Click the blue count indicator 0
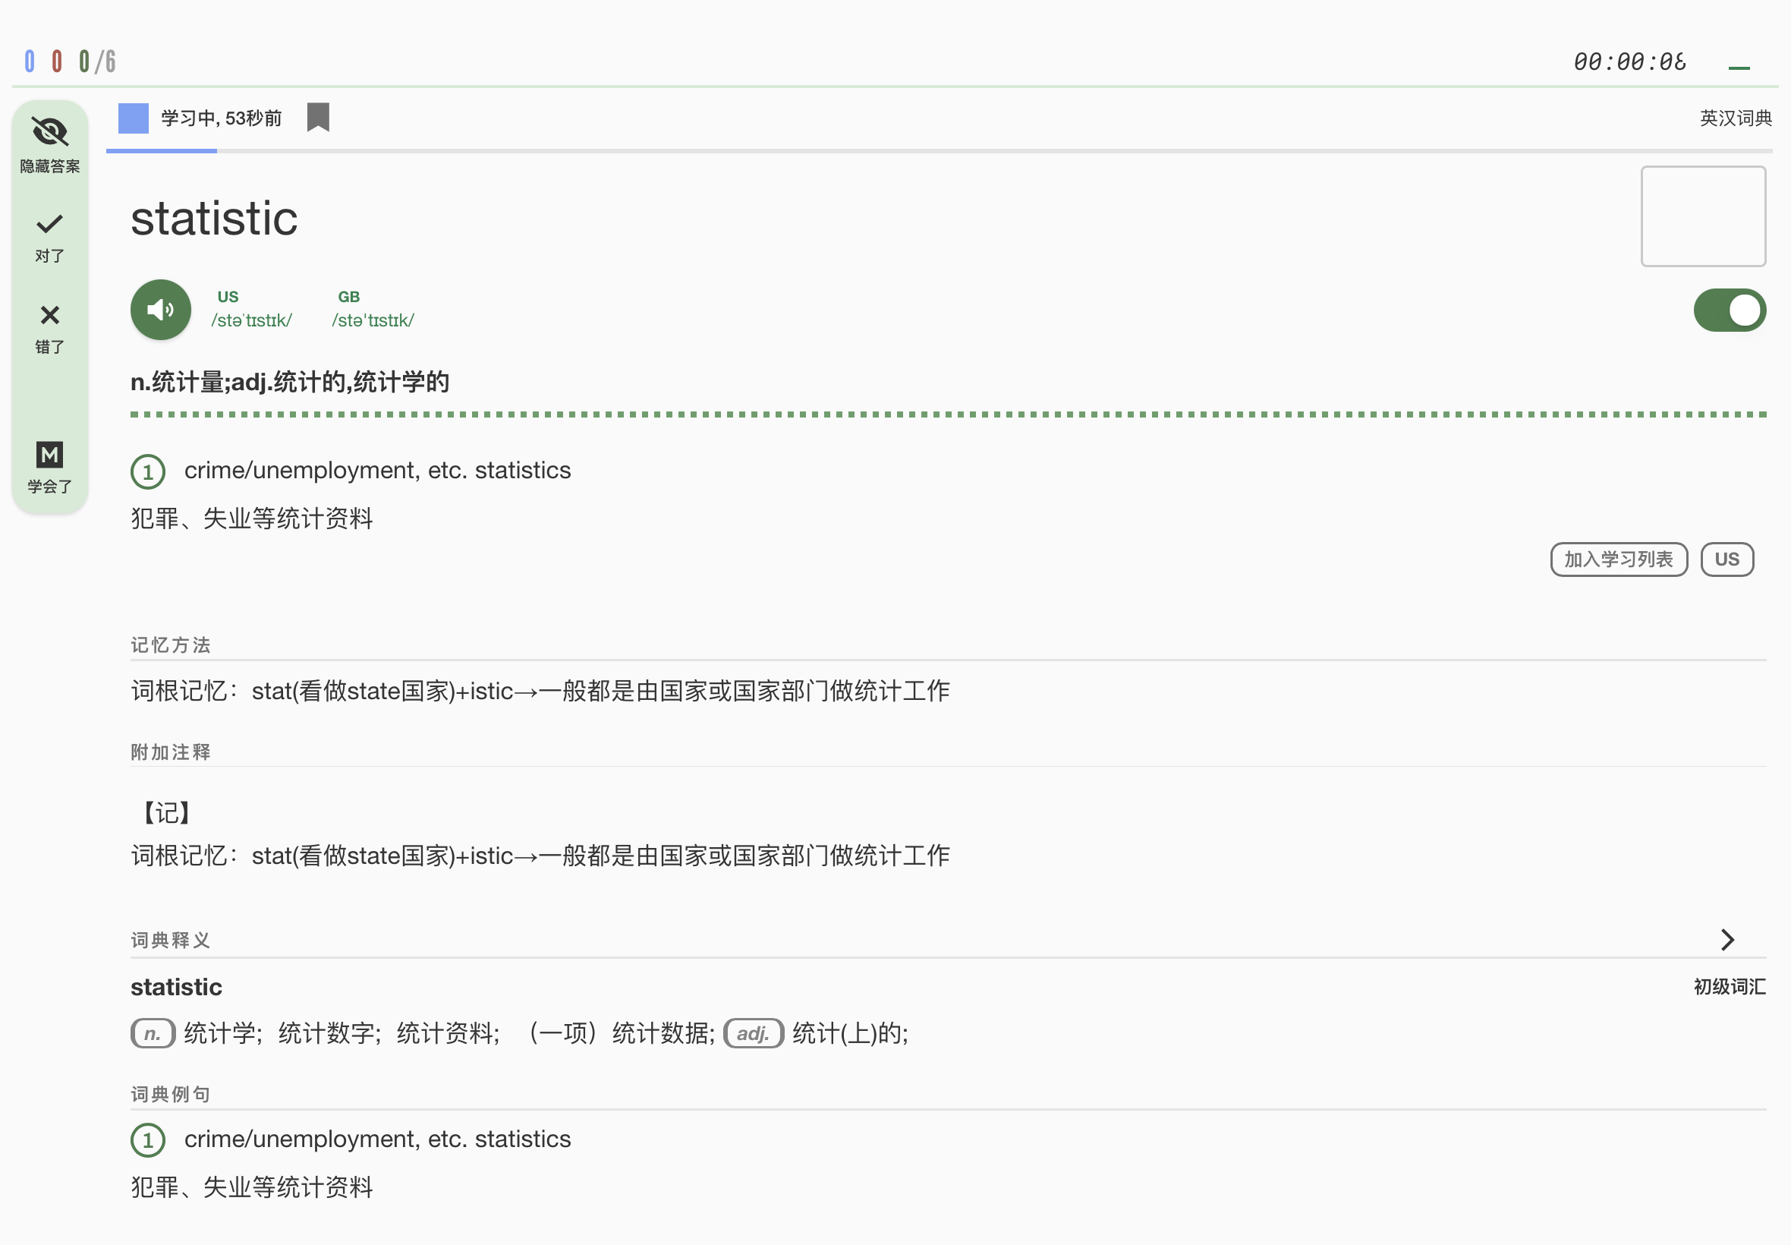The image size is (1791, 1245). click(x=30, y=61)
